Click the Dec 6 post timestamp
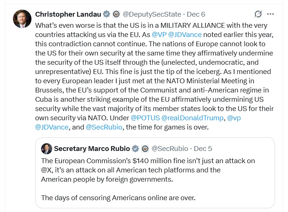 [196, 14]
